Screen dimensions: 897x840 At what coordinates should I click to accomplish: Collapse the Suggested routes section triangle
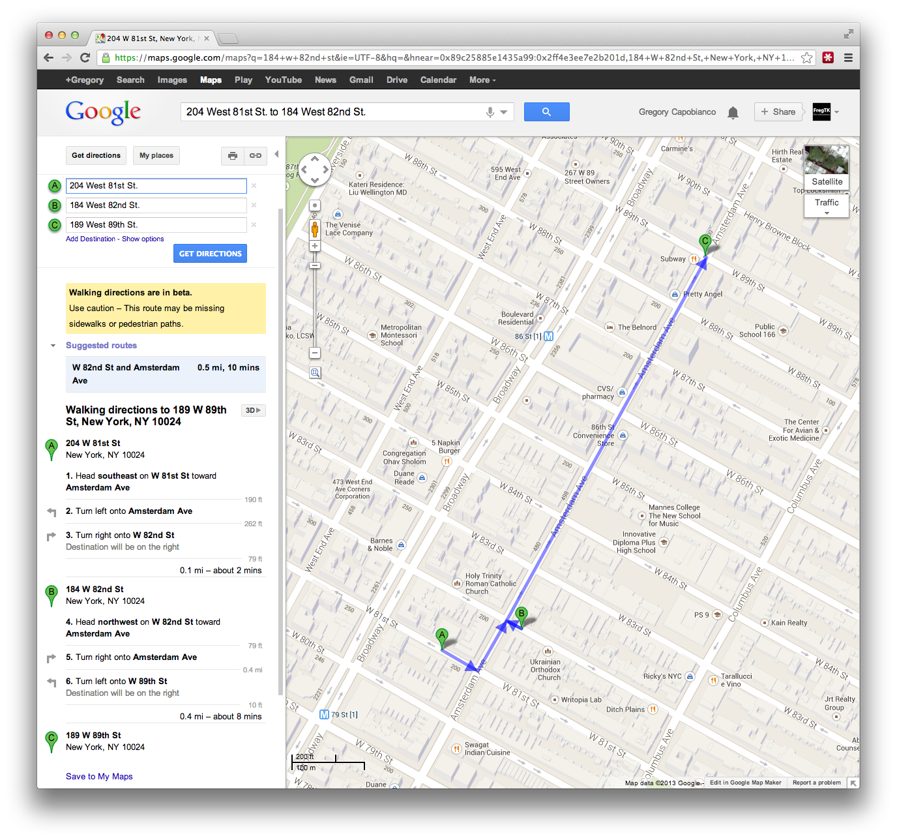53,346
